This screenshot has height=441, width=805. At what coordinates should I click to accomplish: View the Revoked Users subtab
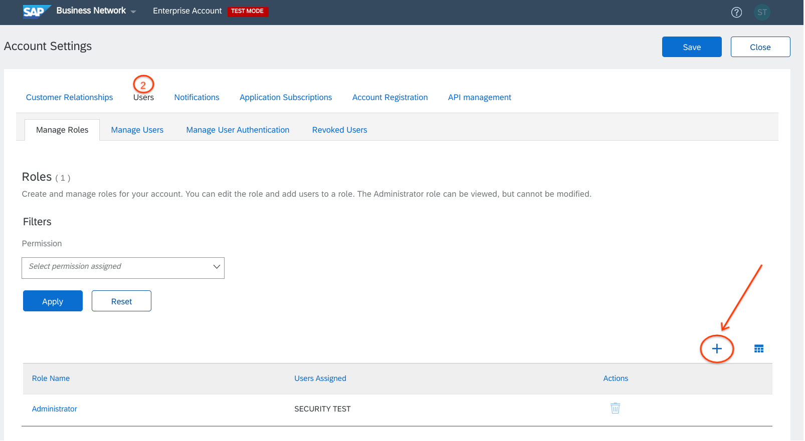coord(340,130)
